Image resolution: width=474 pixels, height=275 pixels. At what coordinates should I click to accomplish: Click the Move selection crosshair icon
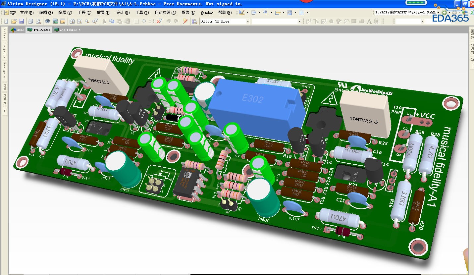pyautogui.click(x=144, y=21)
